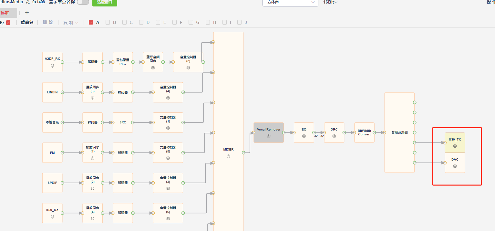Open gear settings of 播放同步 (3)
Viewport: 495px width, 231px height.
pyautogui.click(x=93, y=98)
